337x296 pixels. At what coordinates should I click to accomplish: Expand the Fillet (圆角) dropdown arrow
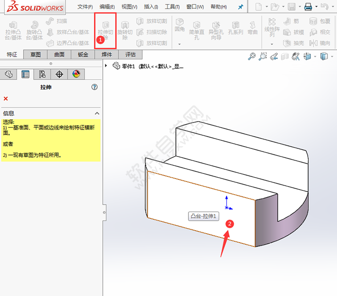(x=180, y=44)
